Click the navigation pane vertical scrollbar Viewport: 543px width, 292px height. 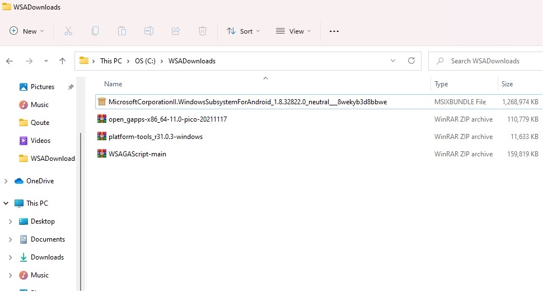pos(81,211)
